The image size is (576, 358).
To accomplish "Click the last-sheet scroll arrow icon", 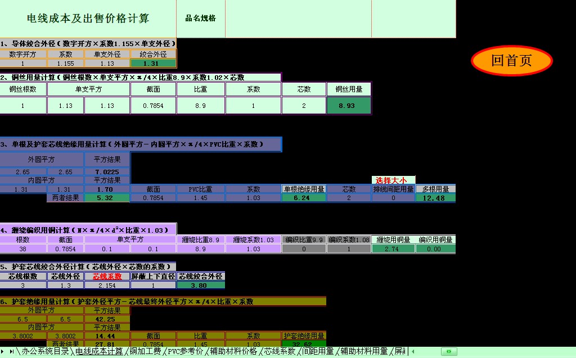I will coord(12,352).
